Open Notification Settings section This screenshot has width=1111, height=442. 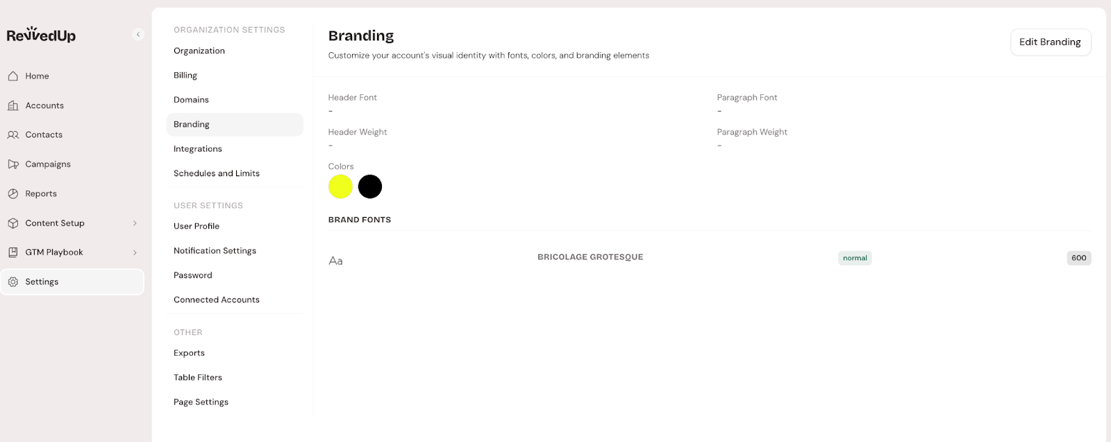click(x=215, y=251)
